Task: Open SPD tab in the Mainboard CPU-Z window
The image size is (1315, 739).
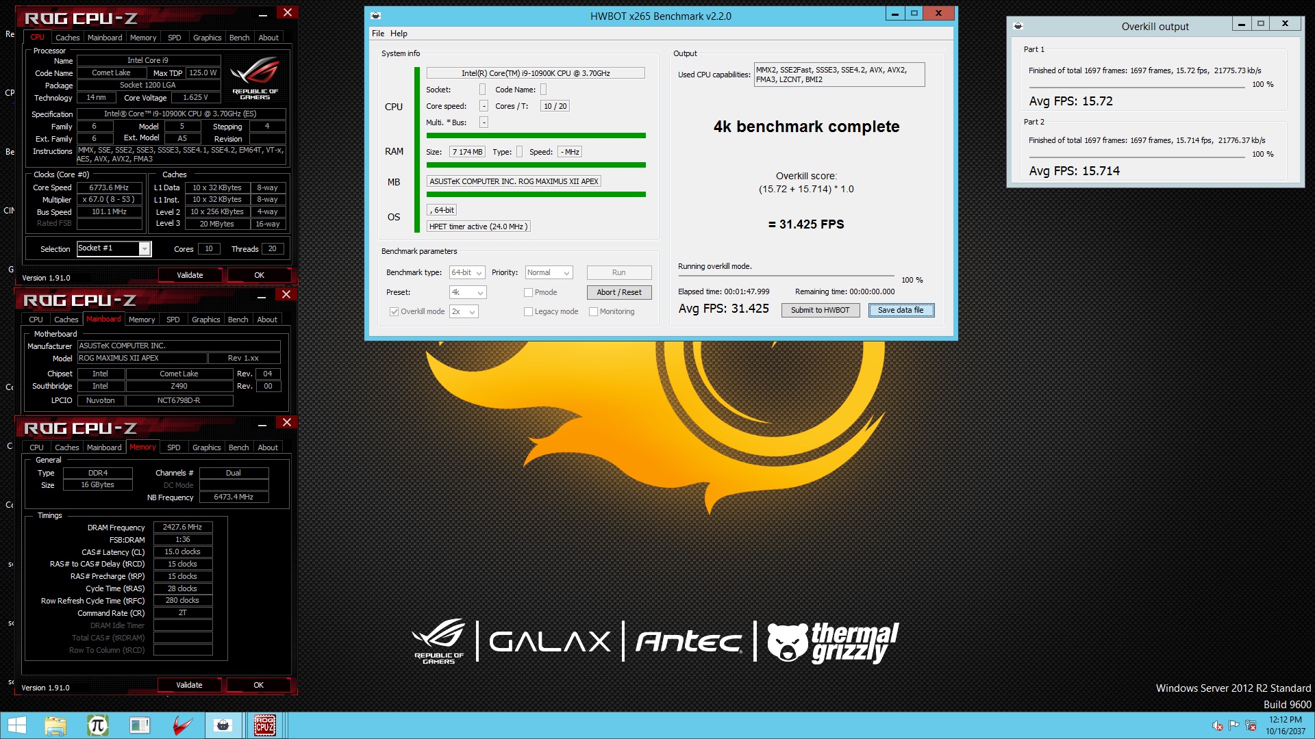Action: click(173, 320)
